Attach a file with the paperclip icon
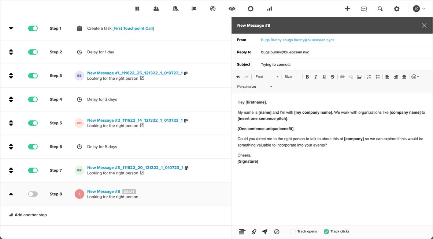This screenshot has height=239, width=433. tap(254, 232)
